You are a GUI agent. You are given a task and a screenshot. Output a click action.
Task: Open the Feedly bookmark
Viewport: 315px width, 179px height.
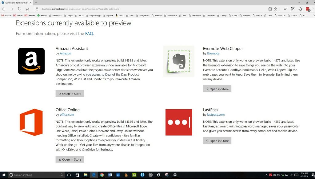pyautogui.click(x=42, y=15)
